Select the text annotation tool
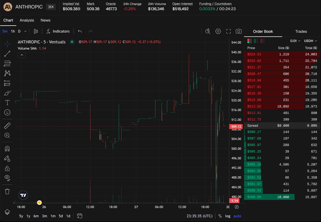Viewport: 321px width, 222px height. pos(7,102)
